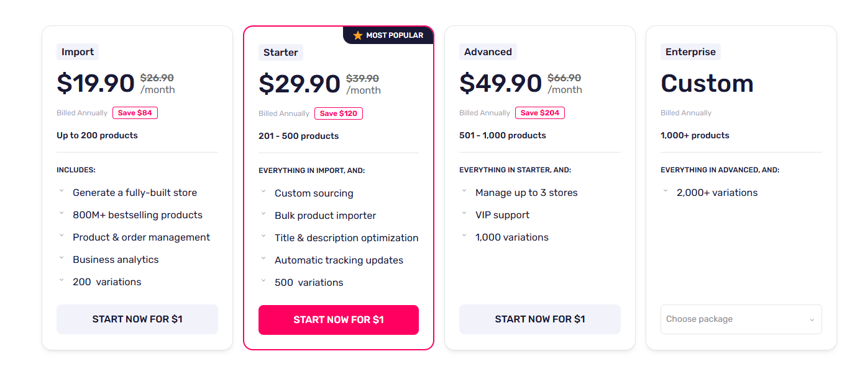
Task: Expand the "Business analytics" feature chevron
Action: (x=62, y=258)
